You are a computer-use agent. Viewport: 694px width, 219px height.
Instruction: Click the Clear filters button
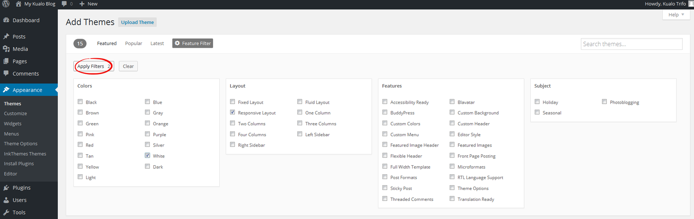(128, 66)
